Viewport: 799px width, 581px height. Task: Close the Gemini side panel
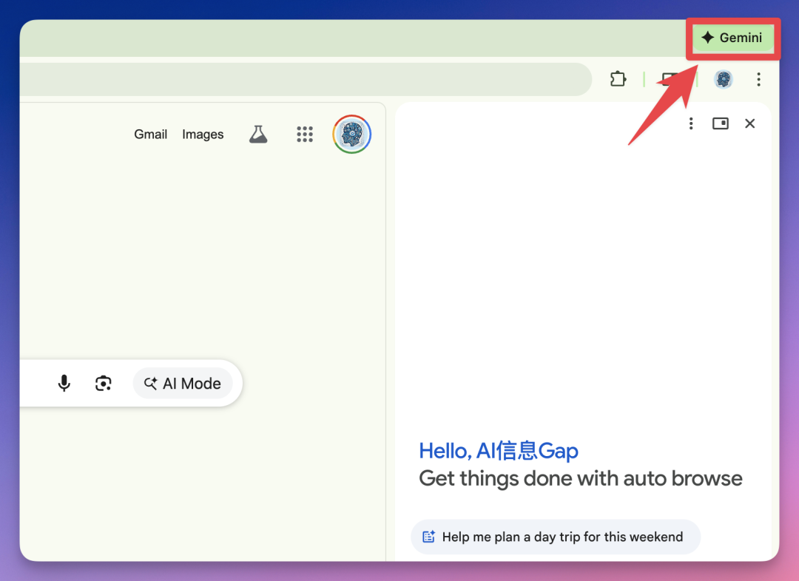point(749,123)
